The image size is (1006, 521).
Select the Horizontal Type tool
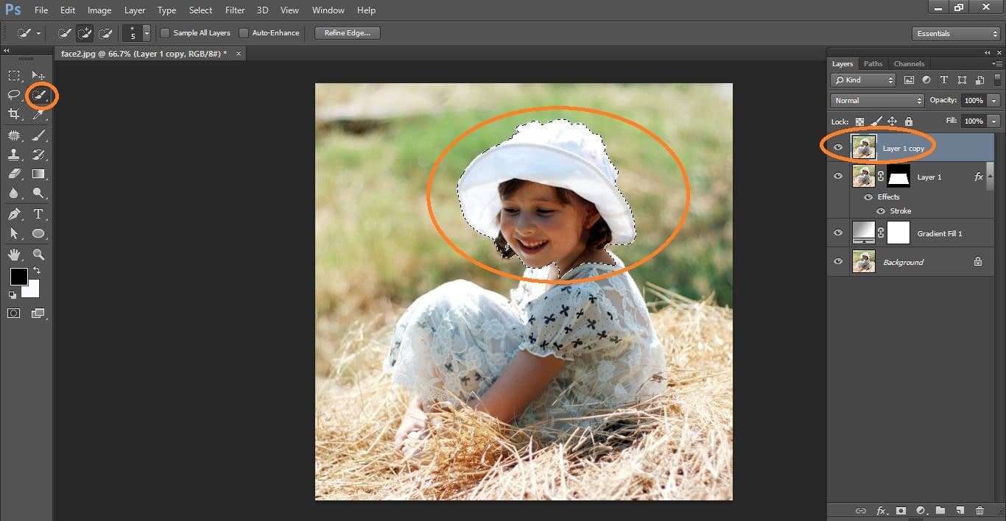tap(39, 214)
